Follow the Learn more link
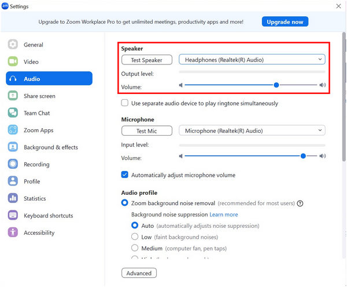Image resolution: width=347 pixels, height=287 pixels. (x=224, y=215)
